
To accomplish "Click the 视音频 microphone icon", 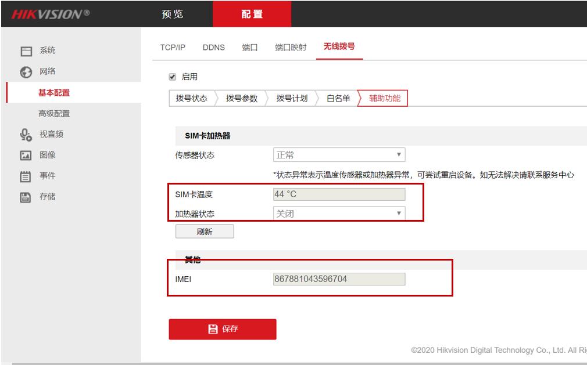I will tap(24, 134).
